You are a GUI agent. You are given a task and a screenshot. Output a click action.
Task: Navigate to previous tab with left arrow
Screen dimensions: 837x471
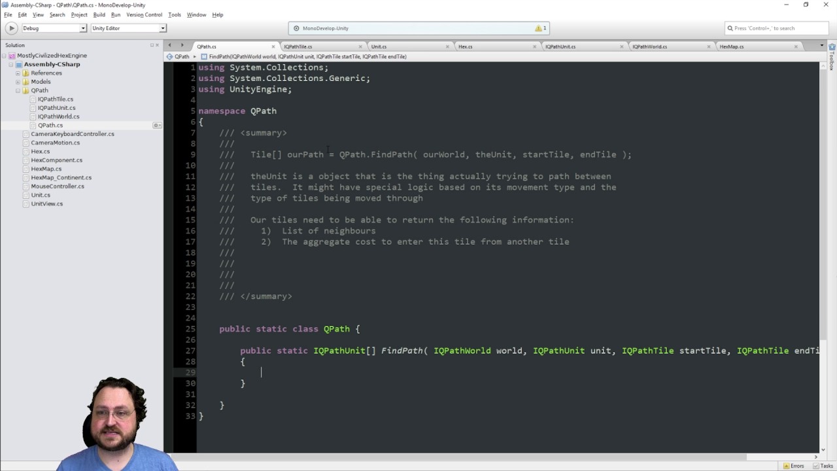[x=169, y=45]
